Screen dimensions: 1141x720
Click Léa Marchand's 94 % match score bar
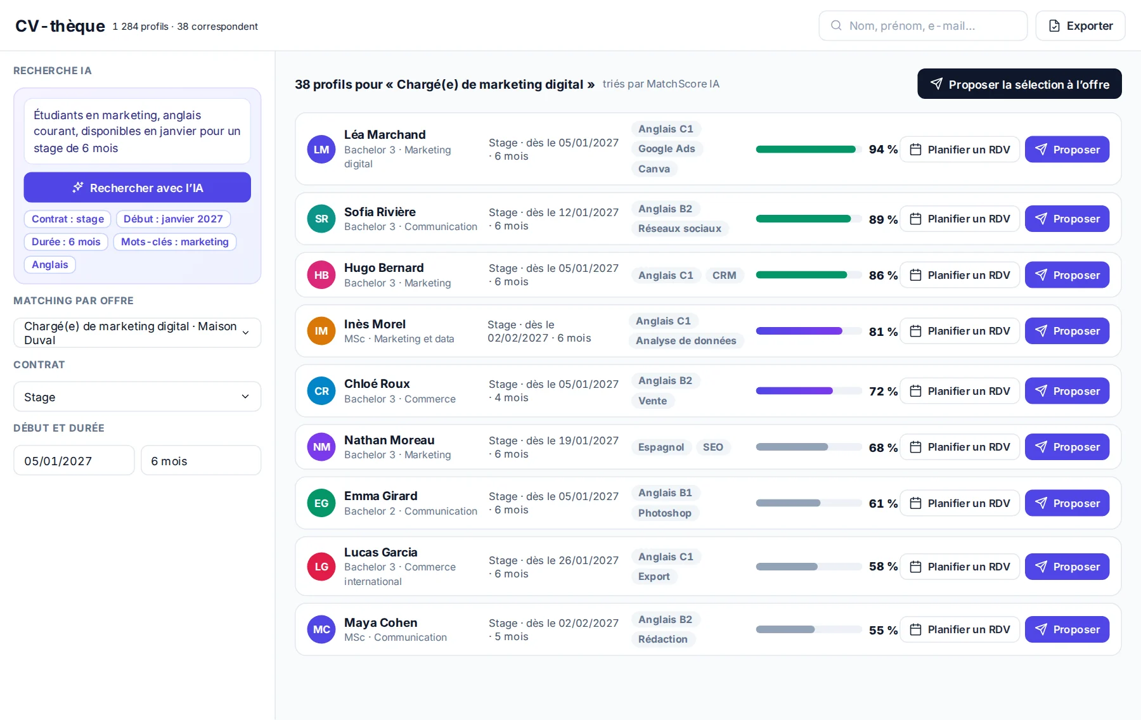click(809, 150)
